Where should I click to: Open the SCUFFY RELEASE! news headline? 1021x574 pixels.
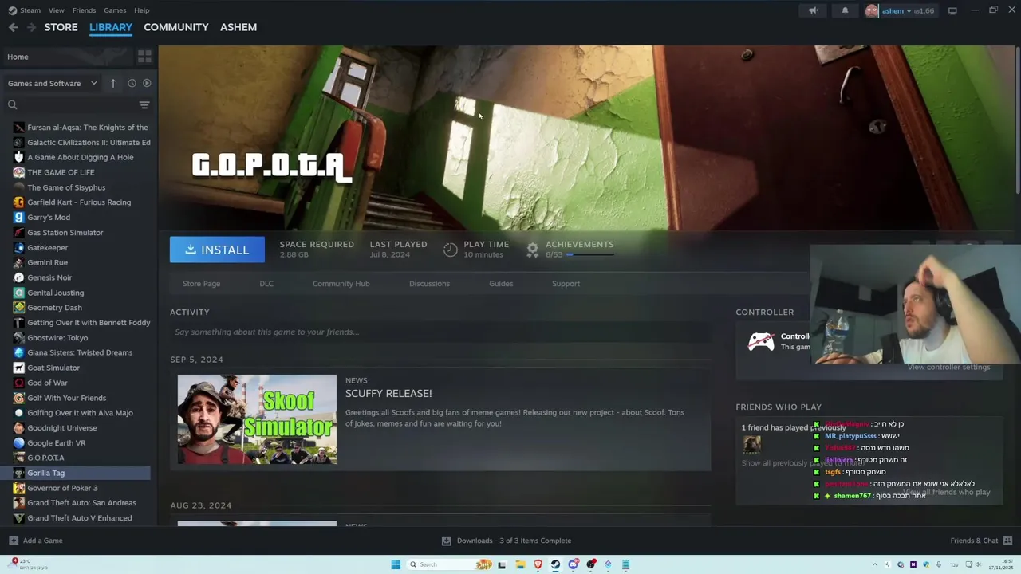point(388,393)
